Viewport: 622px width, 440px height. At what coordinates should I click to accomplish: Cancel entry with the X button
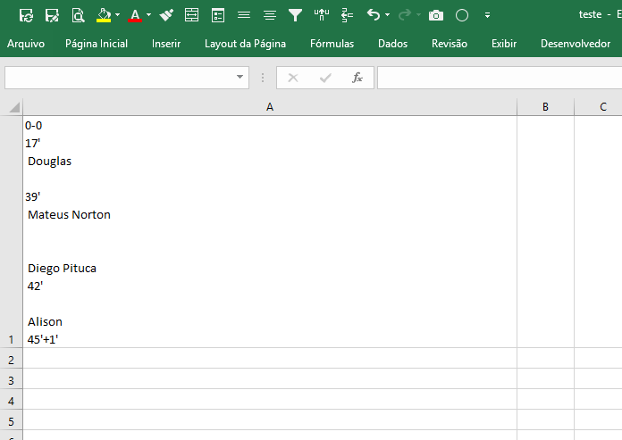(x=293, y=78)
